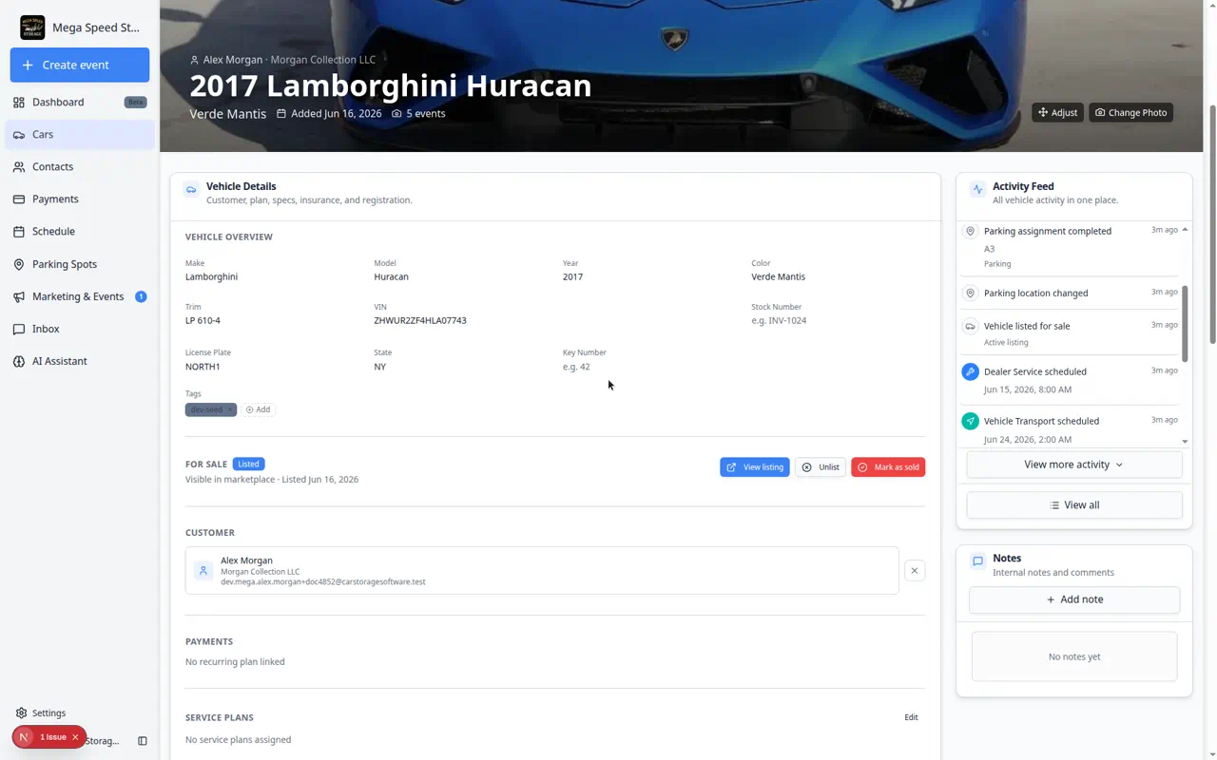
Task: Navigate to Parking Spots
Action: [80, 264]
